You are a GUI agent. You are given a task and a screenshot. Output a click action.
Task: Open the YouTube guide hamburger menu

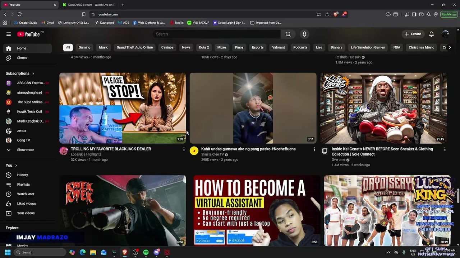pyautogui.click(x=9, y=34)
